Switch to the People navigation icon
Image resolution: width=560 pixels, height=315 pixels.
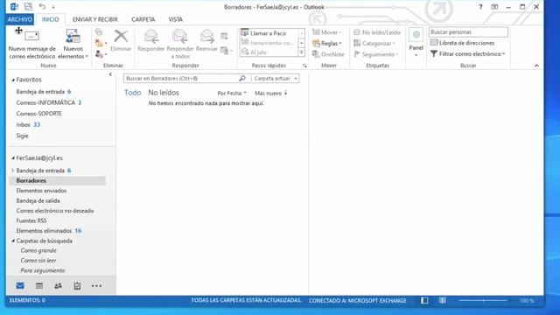click(58, 286)
